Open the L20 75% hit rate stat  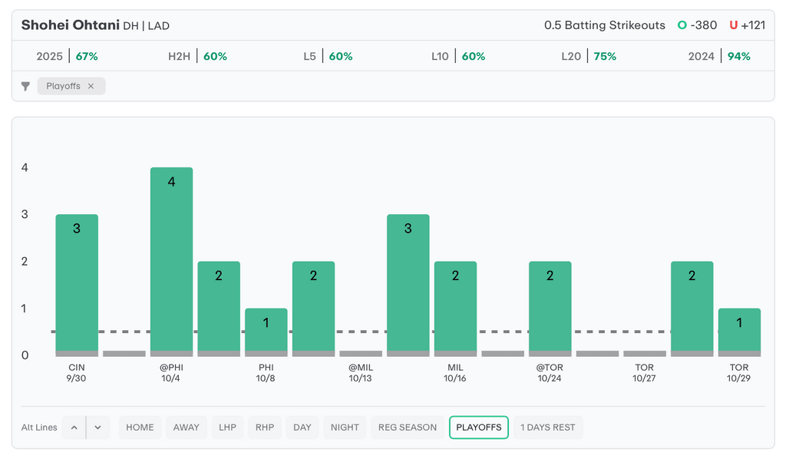[588, 56]
